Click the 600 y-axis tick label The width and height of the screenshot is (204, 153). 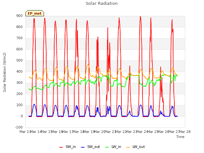point(19,49)
